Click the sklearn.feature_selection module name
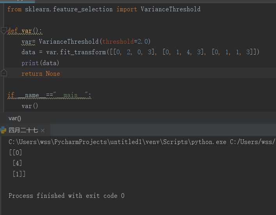The image size is (276, 215). [x=69, y=9]
